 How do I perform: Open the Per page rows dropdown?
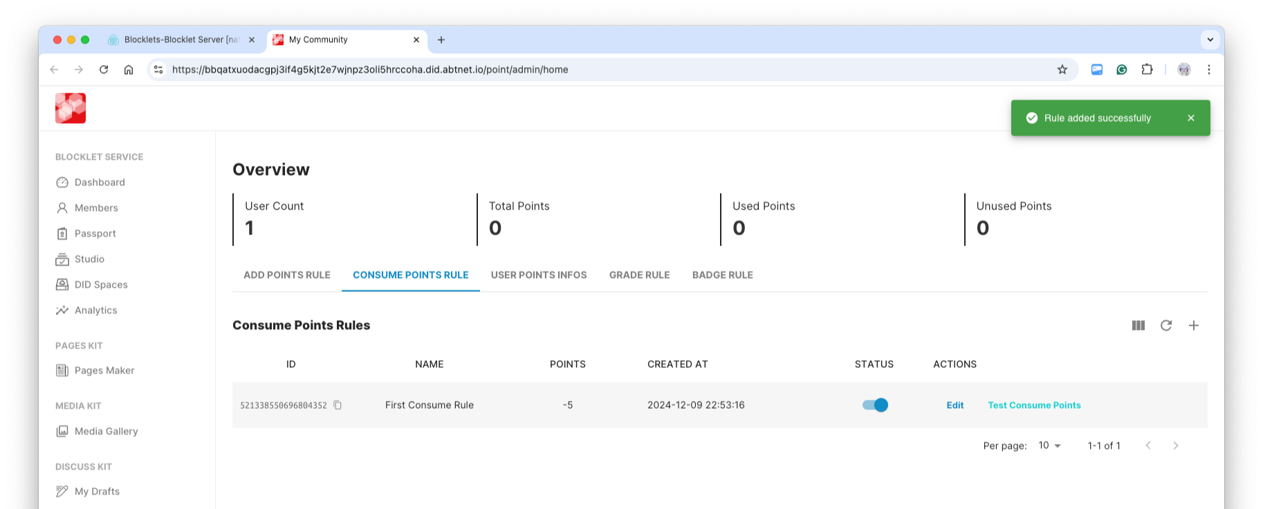[x=1049, y=446]
